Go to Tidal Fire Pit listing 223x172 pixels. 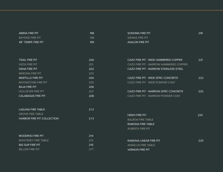(x=28, y=60)
